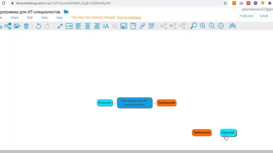Click the grayed redo arrow
This screenshot has height=153, width=273.
pyautogui.click(x=47, y=26)
